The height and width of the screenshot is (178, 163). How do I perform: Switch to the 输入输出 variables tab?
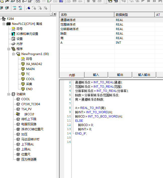point(144,75)
